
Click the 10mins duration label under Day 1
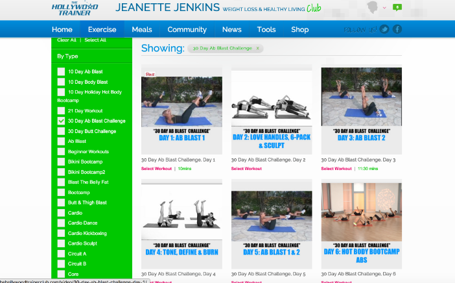(x=185, y=169)
